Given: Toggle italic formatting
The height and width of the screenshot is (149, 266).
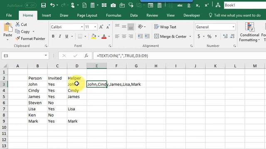Looking at the screenshot, I should tap(60, 36).
